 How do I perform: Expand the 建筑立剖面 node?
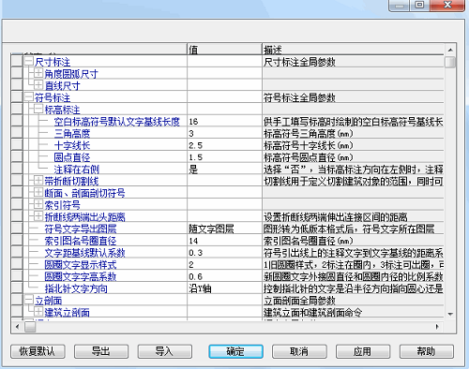[x=38, y=312]
